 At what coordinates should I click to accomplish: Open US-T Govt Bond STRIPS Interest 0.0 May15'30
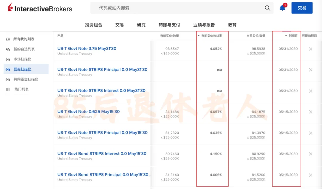[102, 154]
